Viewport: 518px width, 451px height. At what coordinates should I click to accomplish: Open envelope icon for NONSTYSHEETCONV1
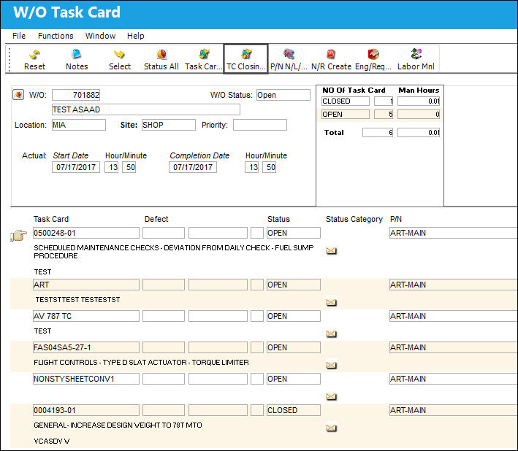click(x=331, y=396)
